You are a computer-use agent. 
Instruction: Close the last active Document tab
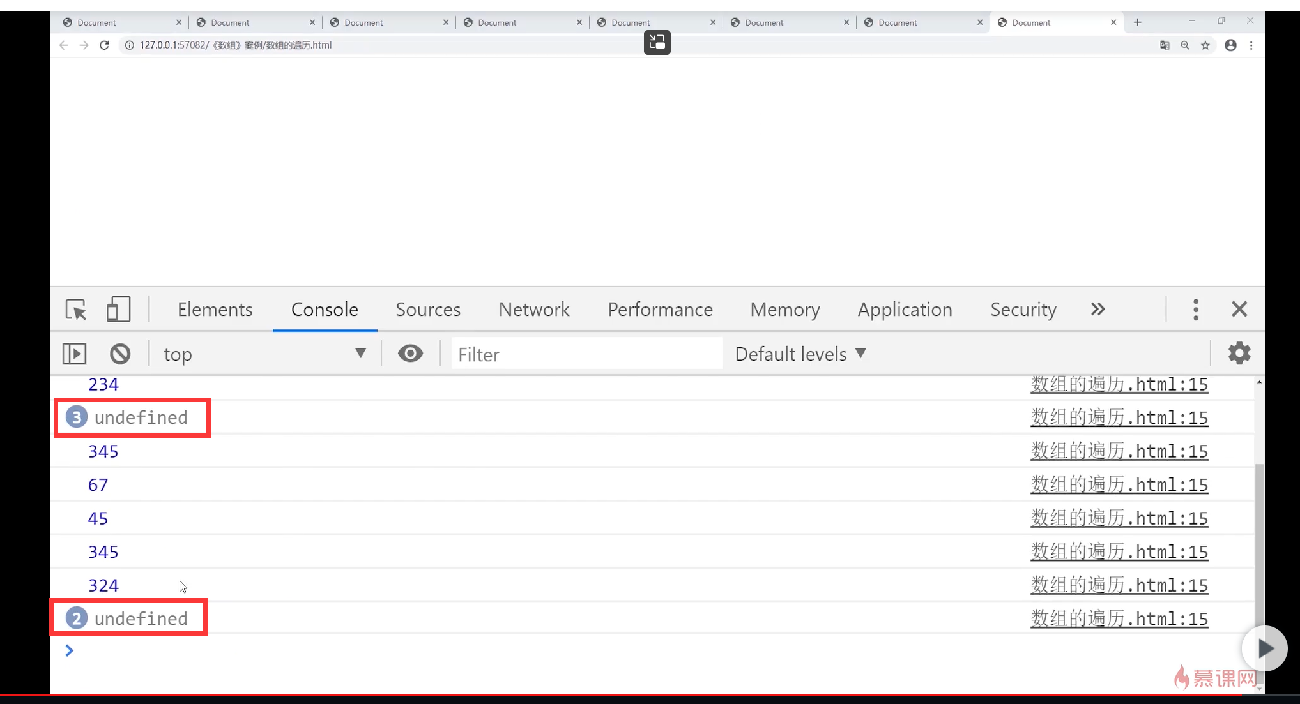[x=1113, y=22]
